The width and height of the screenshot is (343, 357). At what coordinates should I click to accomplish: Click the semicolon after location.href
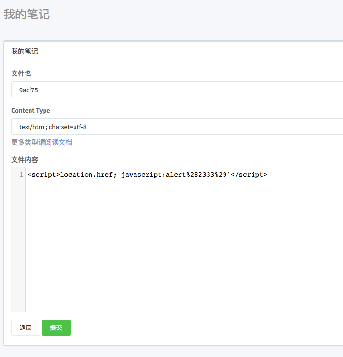click(x=115, y=175)
